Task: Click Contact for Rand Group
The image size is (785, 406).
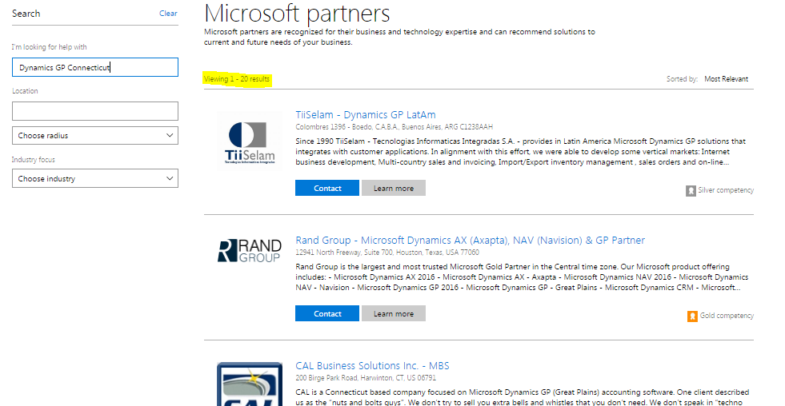Action: (x=327, y=313)
